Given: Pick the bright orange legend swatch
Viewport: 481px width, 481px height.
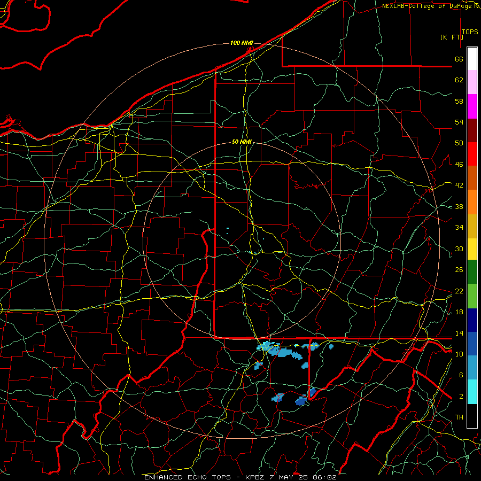Looking at the screenshot, I should pyautogui.click(x=472, y=202).
